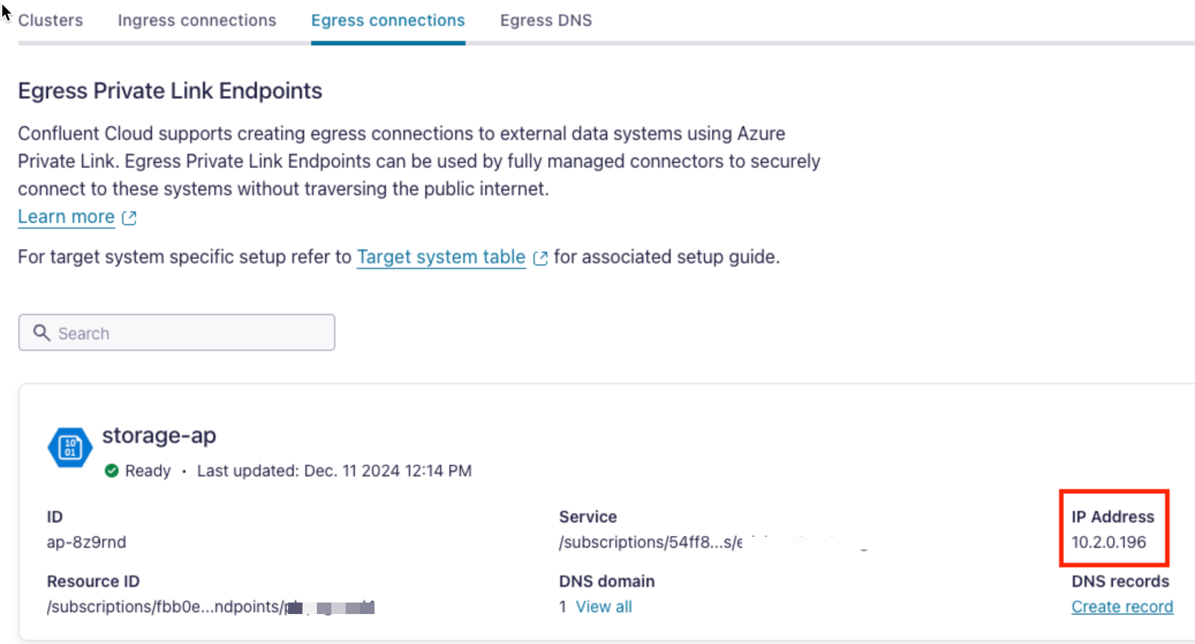
Task: Click the Ready status green checkmark
Action: pyautogui.click(x=112, y=470)
